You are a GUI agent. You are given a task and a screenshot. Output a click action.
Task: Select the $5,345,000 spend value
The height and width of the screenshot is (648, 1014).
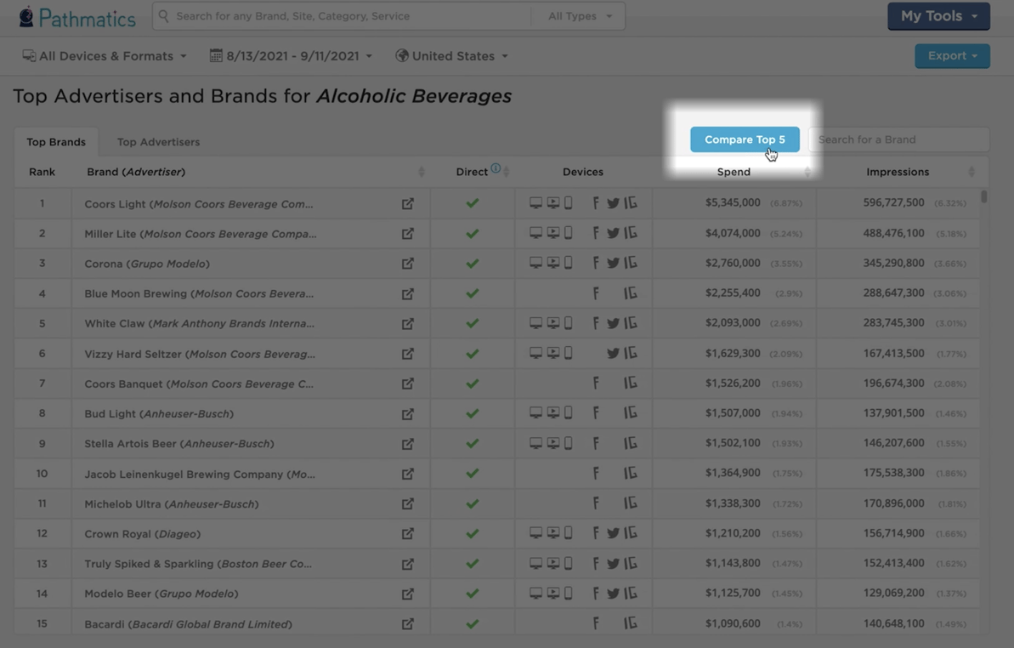click(x=733, y=202)
